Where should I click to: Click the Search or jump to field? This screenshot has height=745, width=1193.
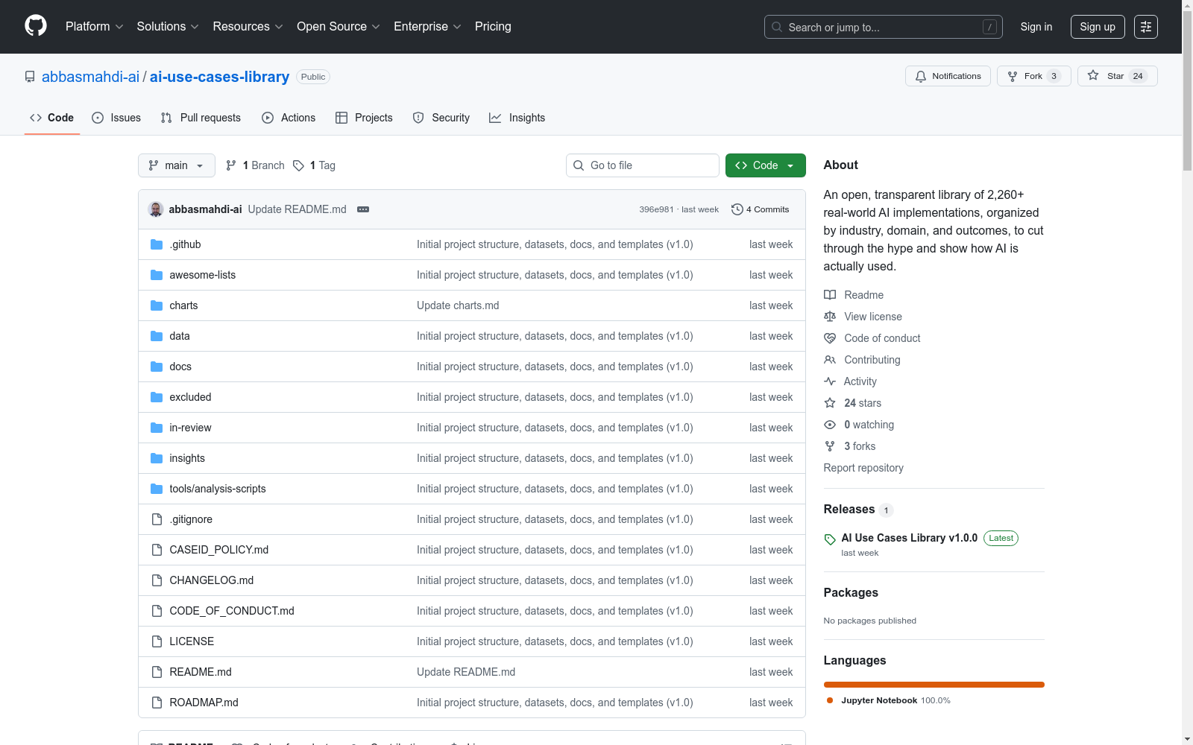coord(884,27)
